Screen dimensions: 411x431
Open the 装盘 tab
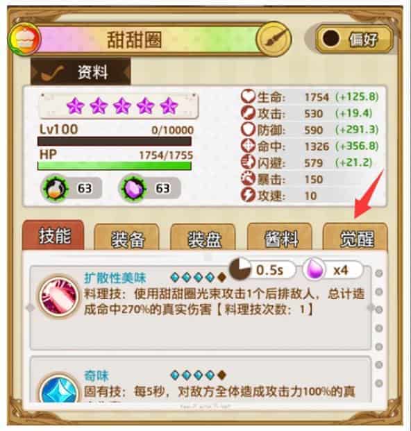point(203,238)
